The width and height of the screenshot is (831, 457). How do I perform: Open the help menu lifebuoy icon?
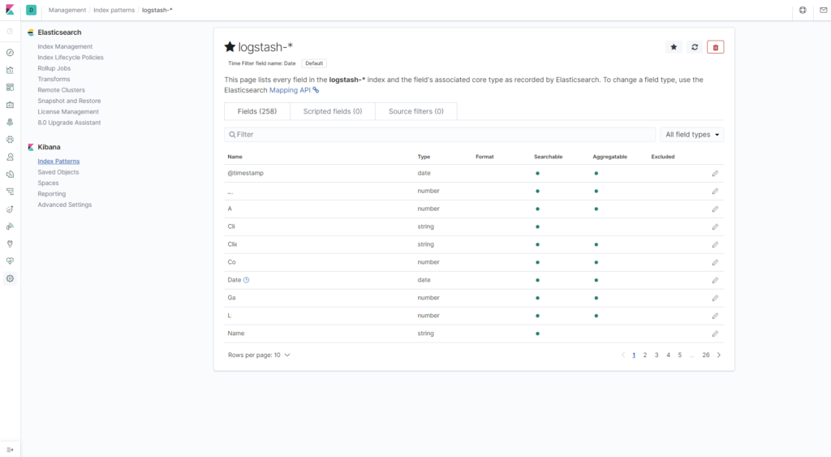(803, 10)
